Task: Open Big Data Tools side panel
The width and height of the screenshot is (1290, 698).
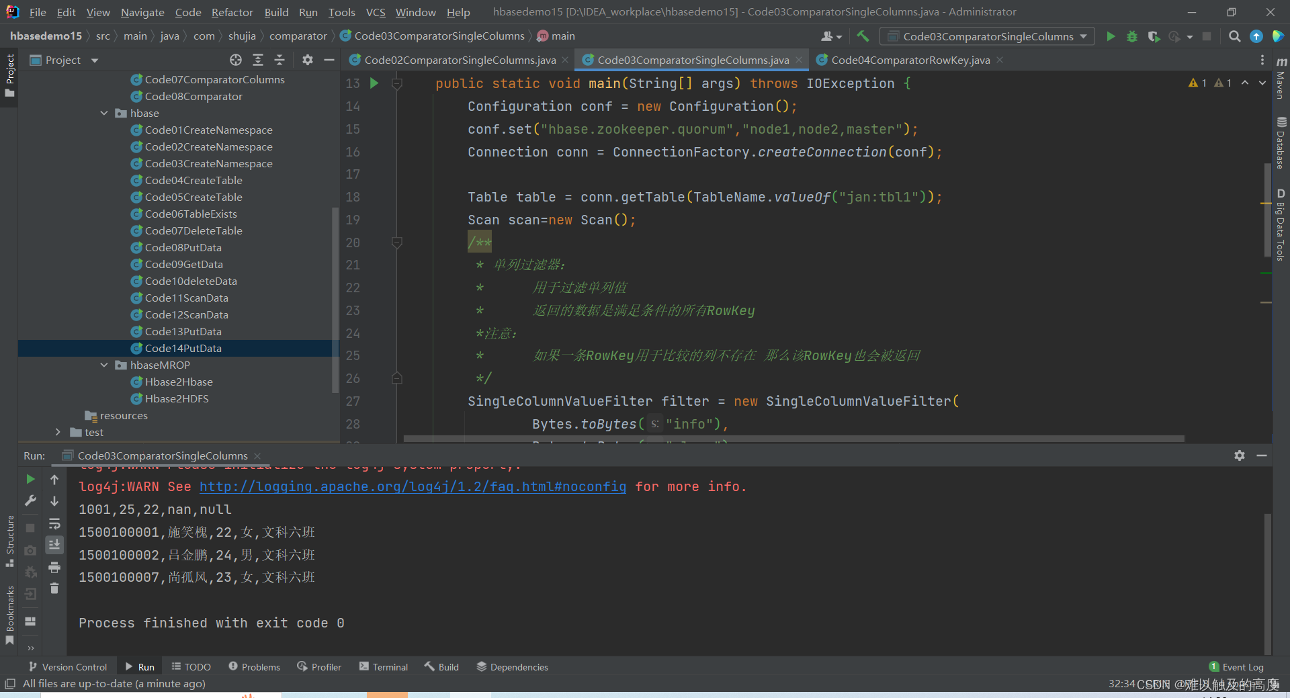Action: pos(1281,225)
